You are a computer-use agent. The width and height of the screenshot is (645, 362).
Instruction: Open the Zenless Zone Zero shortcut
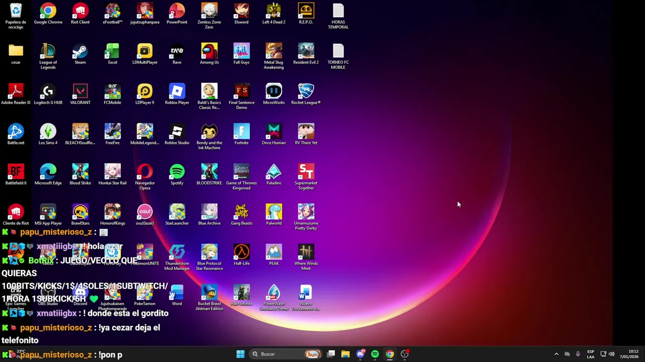coord(209,16)
